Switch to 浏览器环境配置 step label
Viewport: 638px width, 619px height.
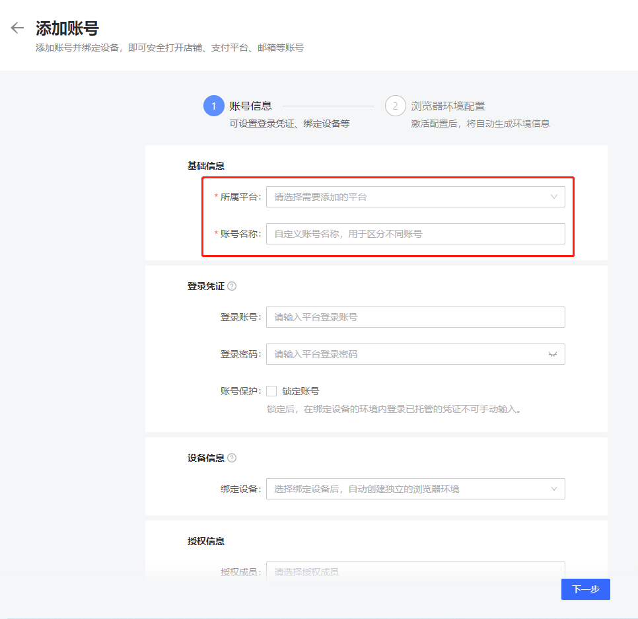[x=448, y=106]
